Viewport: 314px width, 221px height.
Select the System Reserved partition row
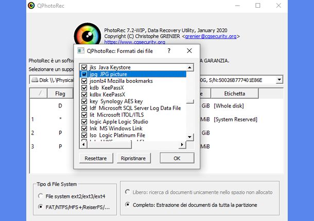pyautogui.click(x=156, y=119)
